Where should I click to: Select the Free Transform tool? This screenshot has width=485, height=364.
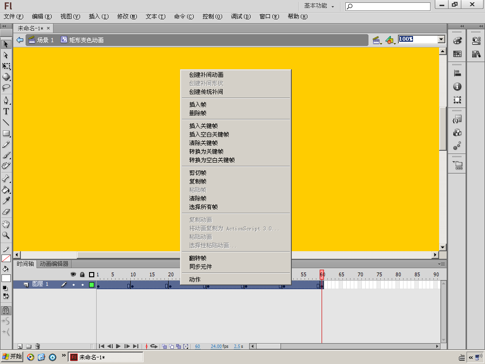[6, 66]
